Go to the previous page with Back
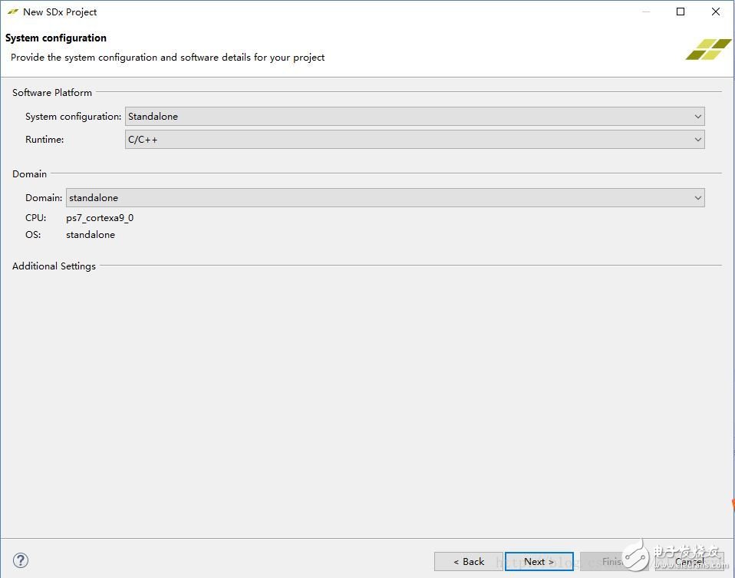The height and width of the screenshot is (578, 735). [x=468, y=561]
